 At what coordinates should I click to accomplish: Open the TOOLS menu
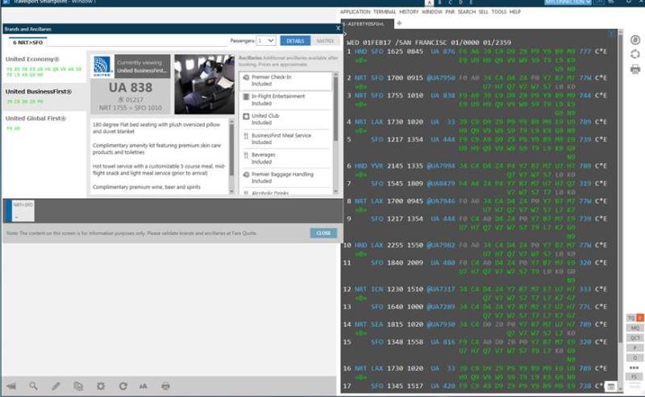499,12
